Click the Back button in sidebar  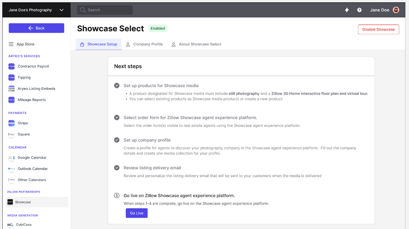pyautogui.click(x=36, y=28)
